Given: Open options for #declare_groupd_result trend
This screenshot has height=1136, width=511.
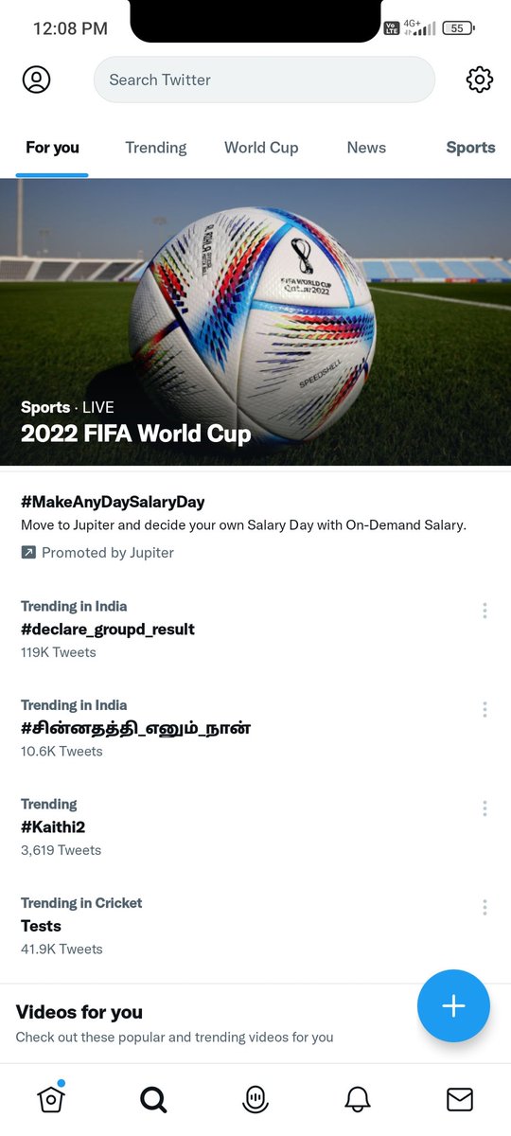Looking at the screenshot, I should (x=485, y=611).
